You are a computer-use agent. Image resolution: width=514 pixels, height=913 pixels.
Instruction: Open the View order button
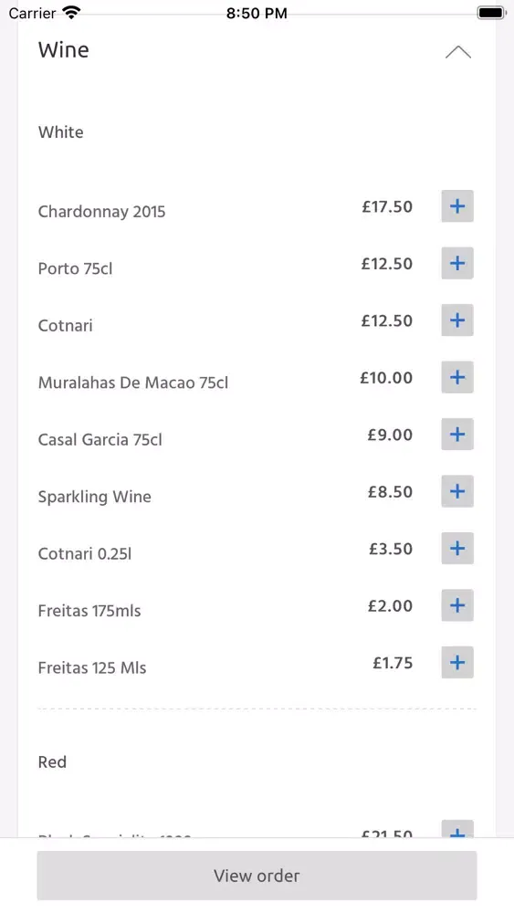(x=257, y=876)
